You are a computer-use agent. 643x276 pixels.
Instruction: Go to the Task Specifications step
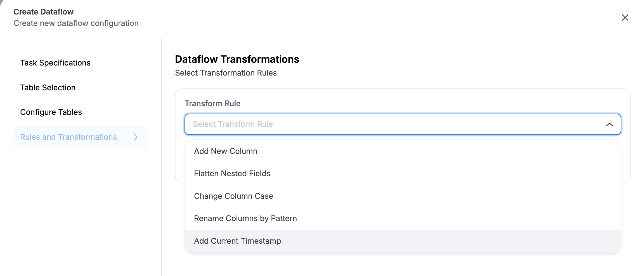[x=55, y=63]
